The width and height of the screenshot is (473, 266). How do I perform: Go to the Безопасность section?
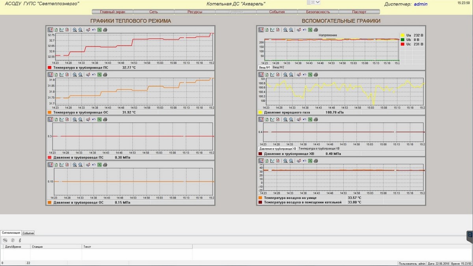(x=318, y=12)
